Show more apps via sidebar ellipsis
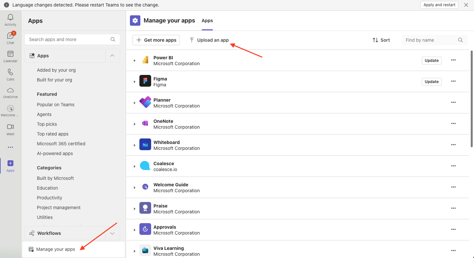The image size is (474, 258). tap(10, 147)
